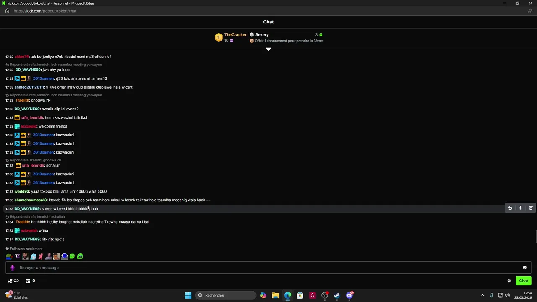Screen dimensions: 537x302
Task: Click the purple microphone icon in the message box
Action: (12, 268)
